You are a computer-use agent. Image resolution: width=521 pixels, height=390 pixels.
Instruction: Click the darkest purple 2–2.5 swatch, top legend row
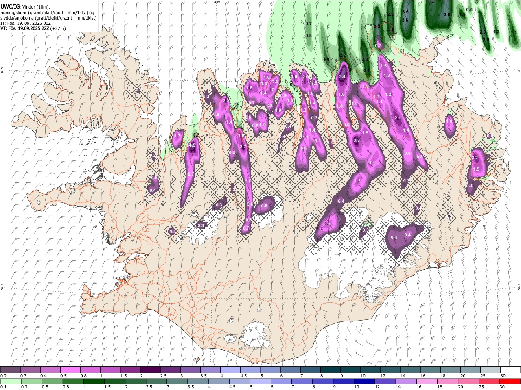point(150,370)
